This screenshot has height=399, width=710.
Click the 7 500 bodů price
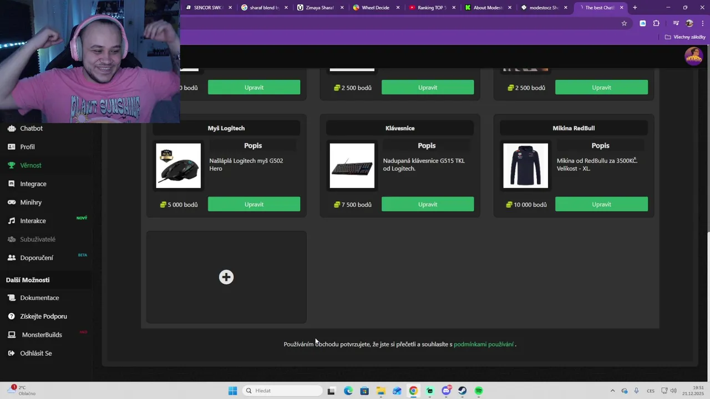tap(352, 204)
